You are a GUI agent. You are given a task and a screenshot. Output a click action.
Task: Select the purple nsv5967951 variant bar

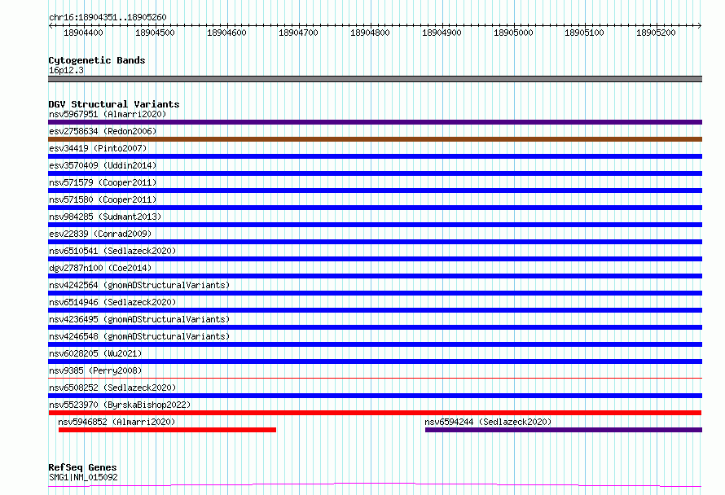point(375,122)
